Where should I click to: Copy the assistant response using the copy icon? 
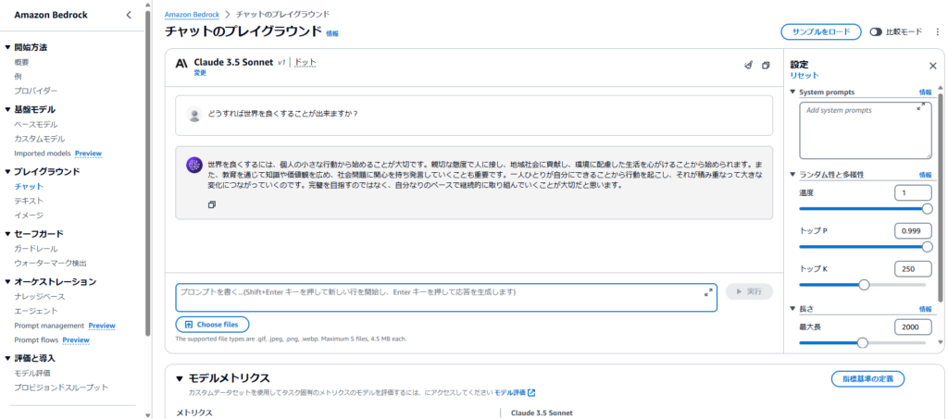coord(212,205)
